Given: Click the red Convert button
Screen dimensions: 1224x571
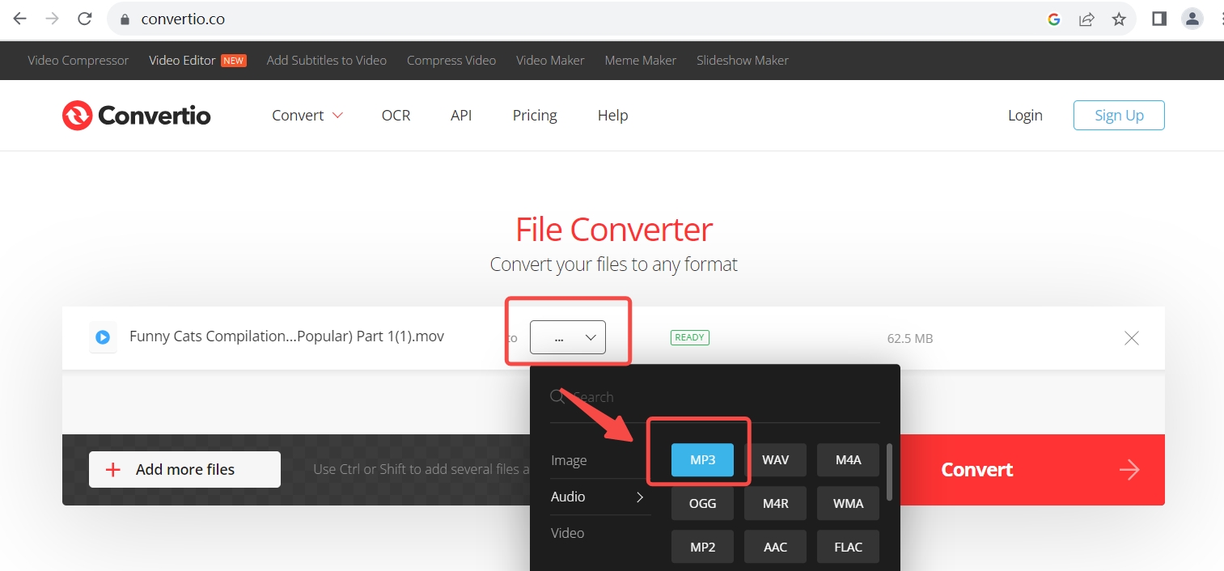Looking at the screenshot, I should [1032, 470].
